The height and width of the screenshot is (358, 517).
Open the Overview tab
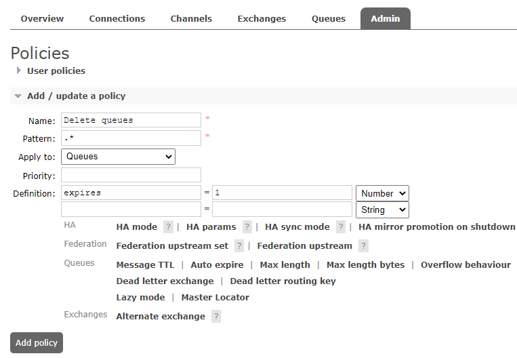42,19
